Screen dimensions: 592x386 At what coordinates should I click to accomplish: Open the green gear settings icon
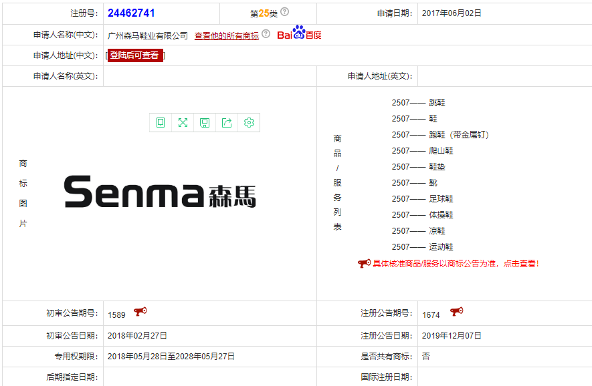(x=249, y=122)
